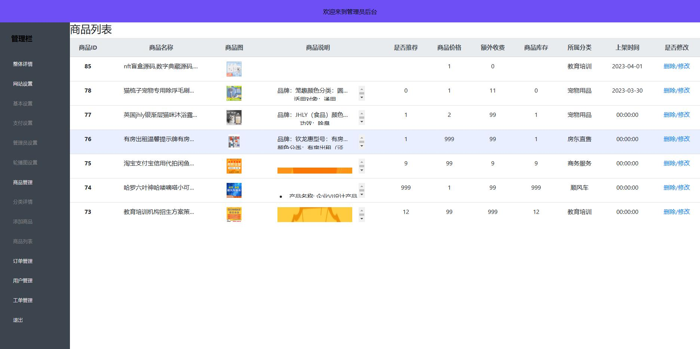This screenshot has height=349, width=700.
Task: Click down arrow of product 75 description scrollbar
Action: pyautogui.click(x=362, y=171)
